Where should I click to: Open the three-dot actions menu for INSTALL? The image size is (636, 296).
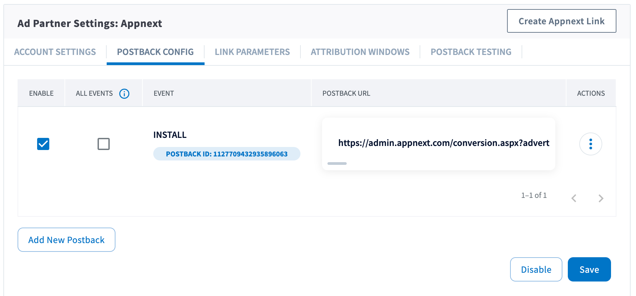[x=590, y=144]
